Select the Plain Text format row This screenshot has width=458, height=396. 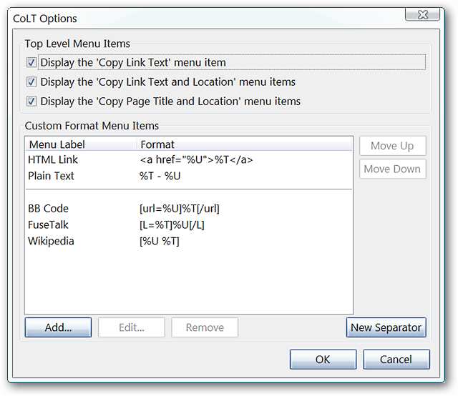coord(189,176)
